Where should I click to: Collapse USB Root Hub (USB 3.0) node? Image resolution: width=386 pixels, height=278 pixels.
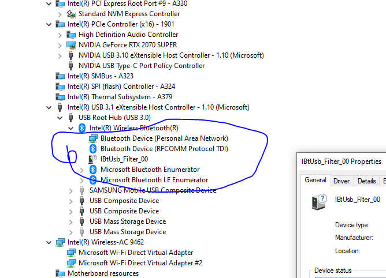tap(60, 118)
